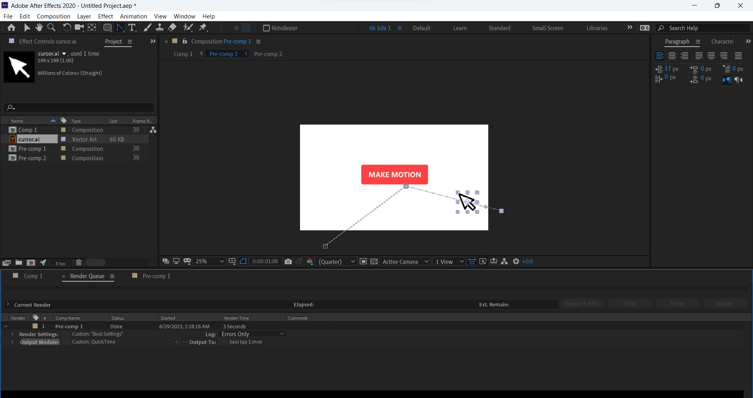Screen dimensions: 753x398
Task: Select the Home icon in toolbar
Action: pyautogui.click(x=11, y=27)
